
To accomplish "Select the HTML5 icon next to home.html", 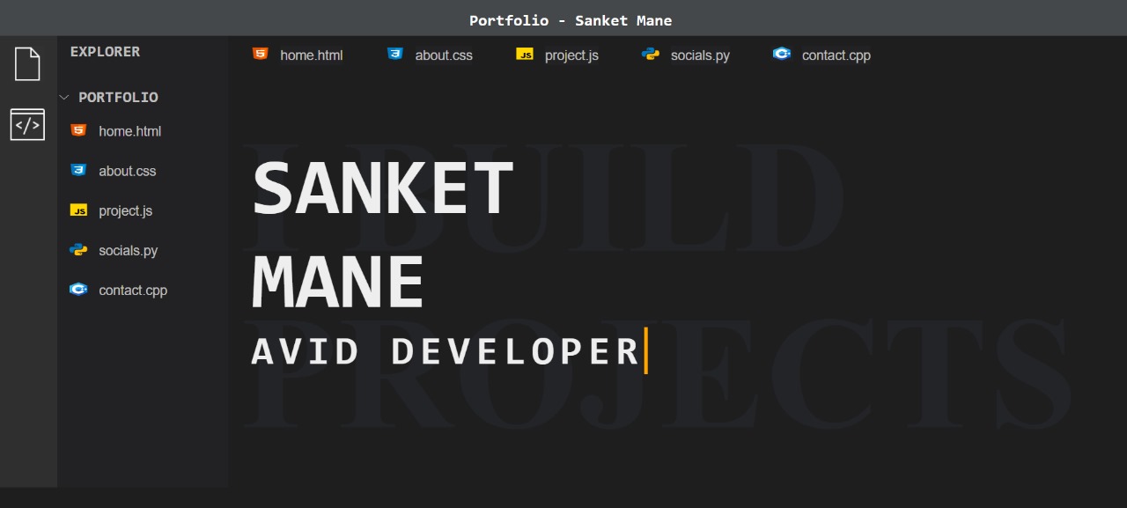I will click(78, 130).
